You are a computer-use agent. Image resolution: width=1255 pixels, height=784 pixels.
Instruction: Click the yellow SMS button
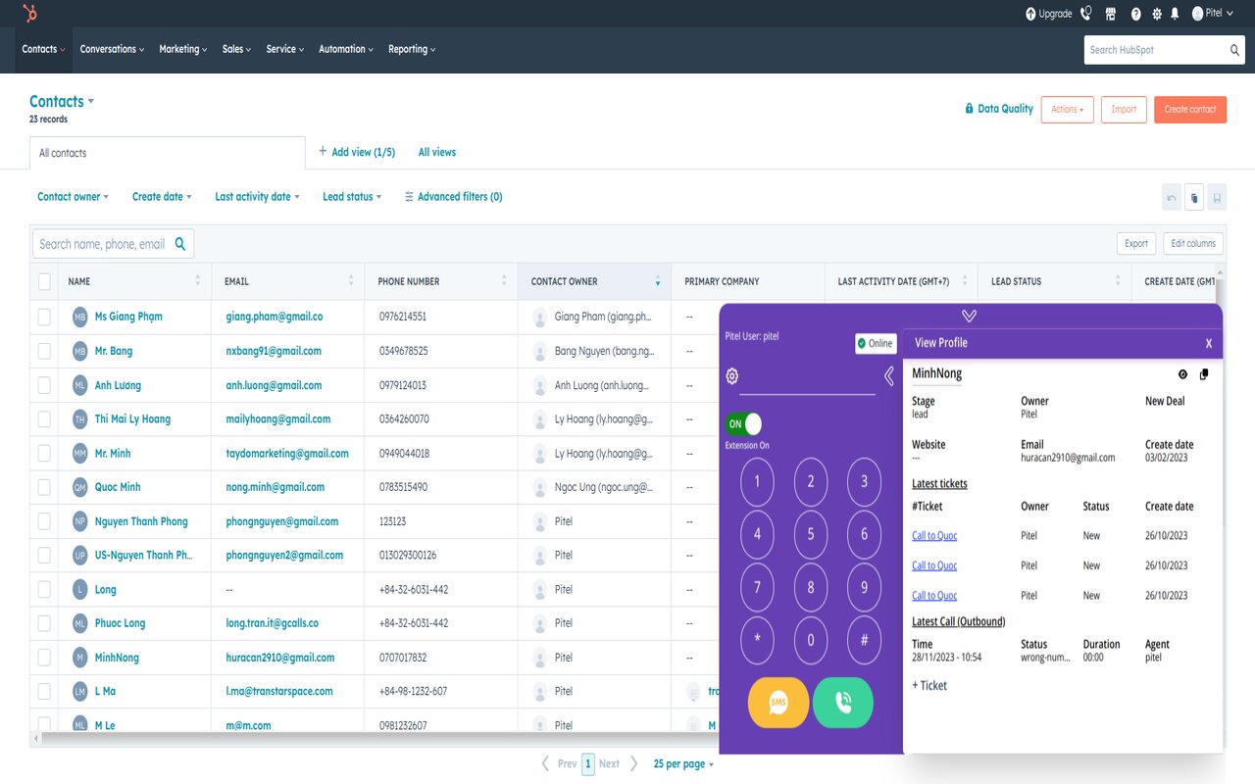pyautogui.click(x=778, y=703)
